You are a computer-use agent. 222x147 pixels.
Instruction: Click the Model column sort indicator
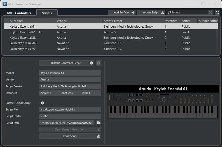click(11, 21)
